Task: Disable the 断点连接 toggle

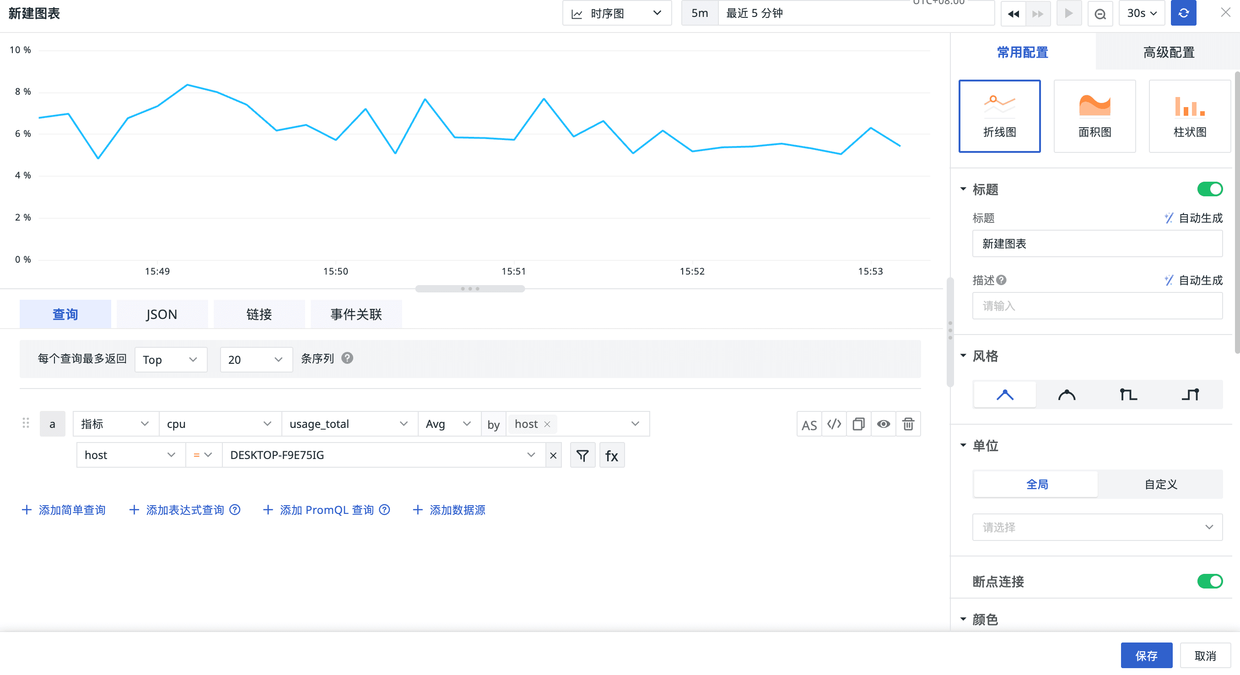Action: coord(1210,582)
